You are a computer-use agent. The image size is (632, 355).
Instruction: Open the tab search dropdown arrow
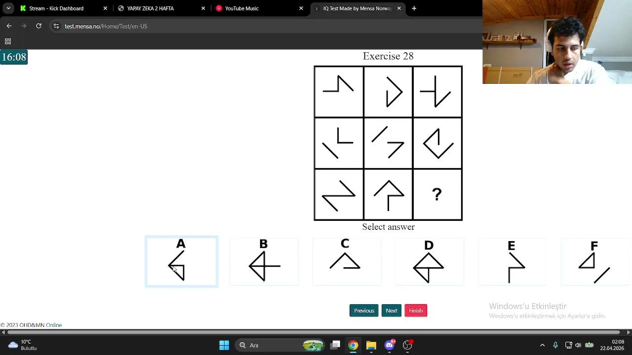point(8,8)
